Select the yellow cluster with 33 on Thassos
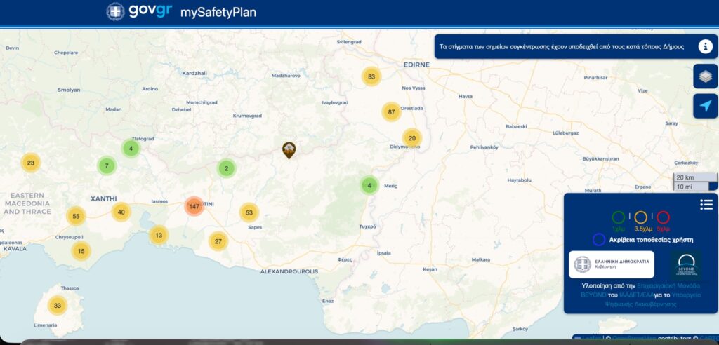 click(x=58, y=306)
